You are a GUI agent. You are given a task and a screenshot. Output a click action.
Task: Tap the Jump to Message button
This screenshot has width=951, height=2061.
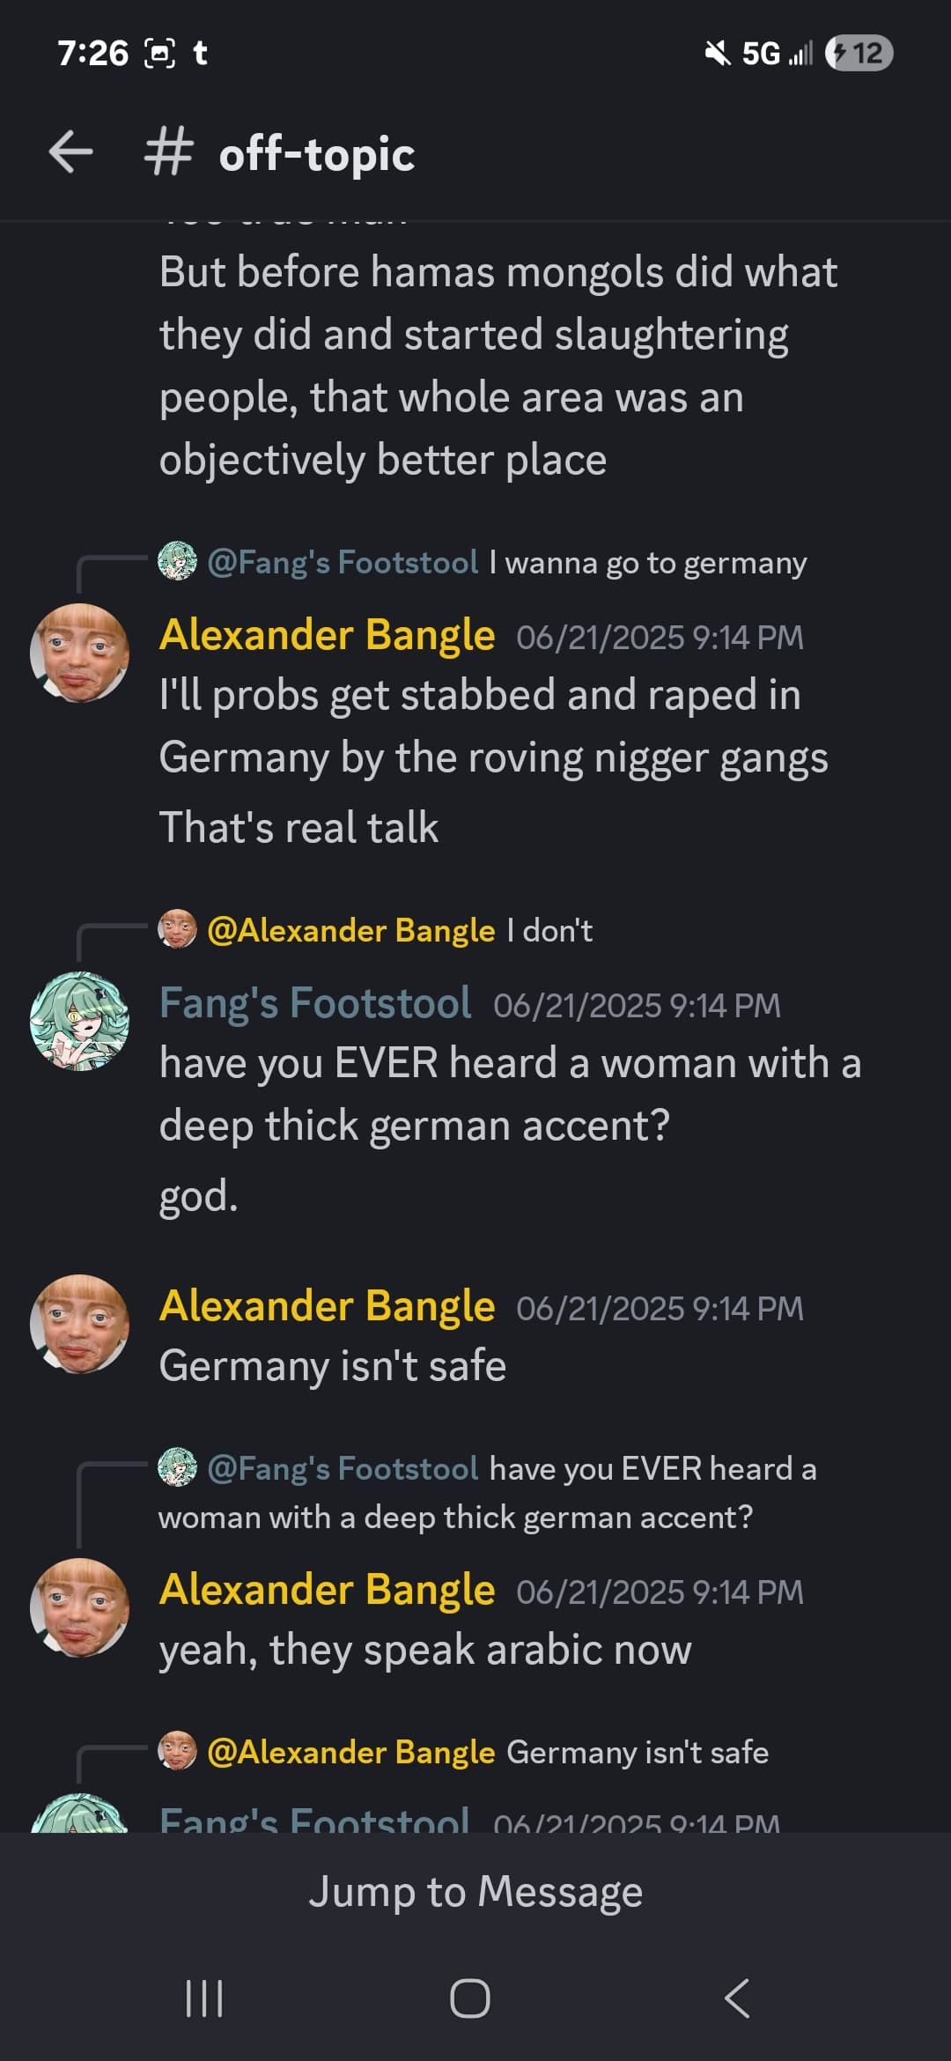[475, 1891]
